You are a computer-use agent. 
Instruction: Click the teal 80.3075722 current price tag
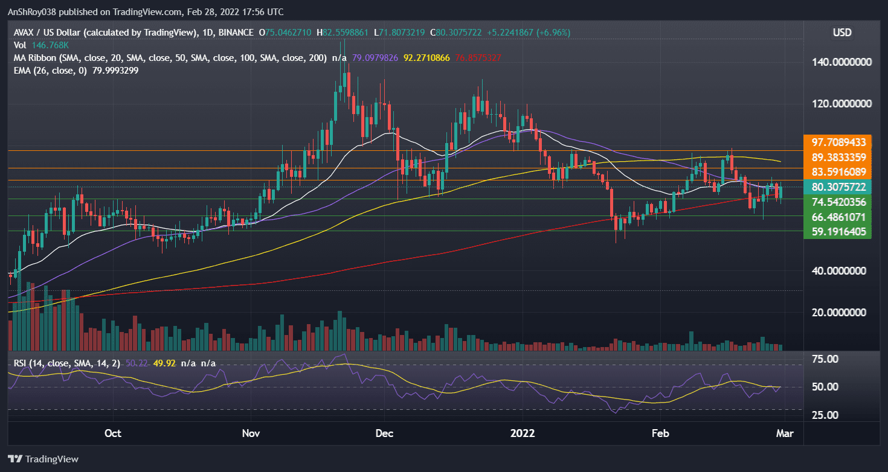(x=837, y=188)
